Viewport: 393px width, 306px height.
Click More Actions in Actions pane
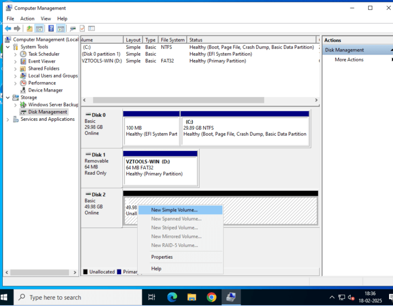349,60
